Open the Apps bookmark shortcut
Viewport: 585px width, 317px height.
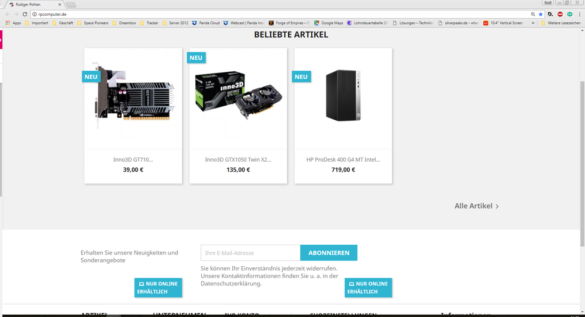[x=13, y=23]
